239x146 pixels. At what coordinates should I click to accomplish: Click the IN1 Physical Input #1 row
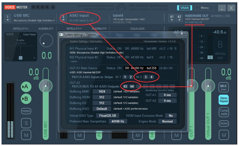click(x=123, y=49)
